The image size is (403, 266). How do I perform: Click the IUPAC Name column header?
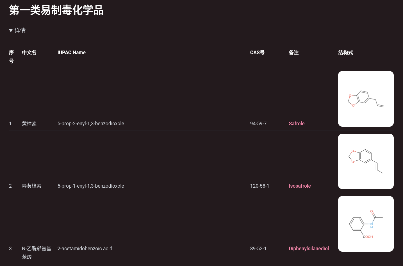coord(71,53)
